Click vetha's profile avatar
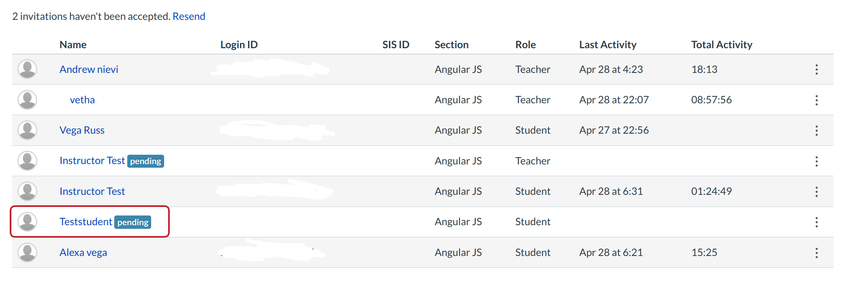 (x=28, y=100)
